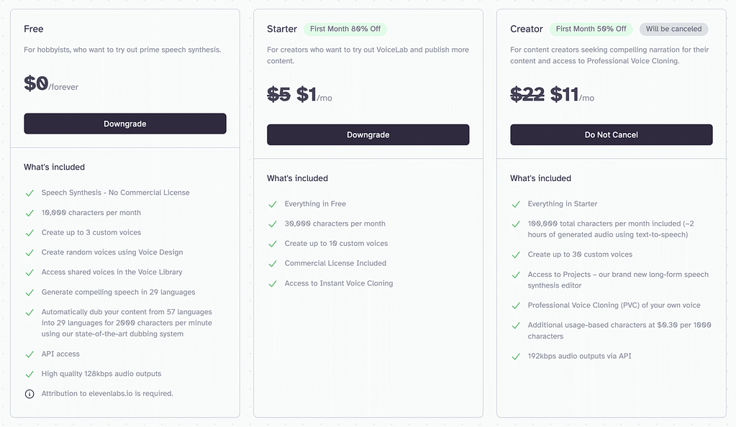
Task: Click the Downgrade button under Free plan
Action: pyautogui.click(x=125, y=124)
